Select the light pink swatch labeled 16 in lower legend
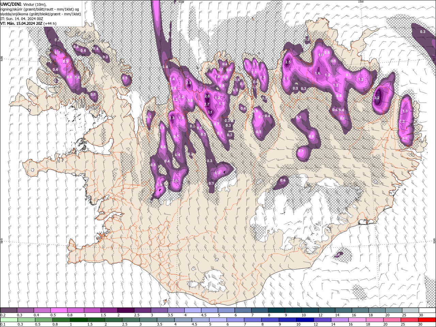This screenshot has height=327, width=436. click(357, 320)
